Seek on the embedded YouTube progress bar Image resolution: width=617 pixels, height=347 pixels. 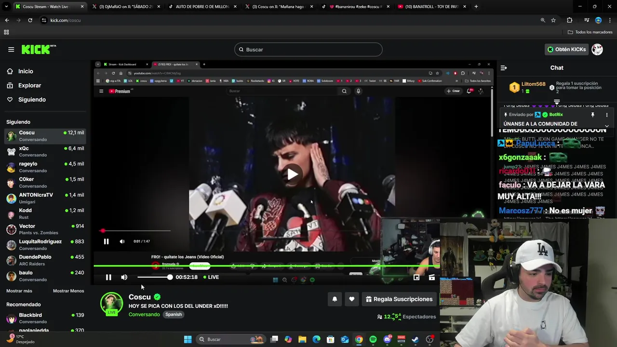(136, 231)
